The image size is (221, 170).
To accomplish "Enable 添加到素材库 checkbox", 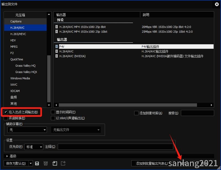I will tap(136, 113).
